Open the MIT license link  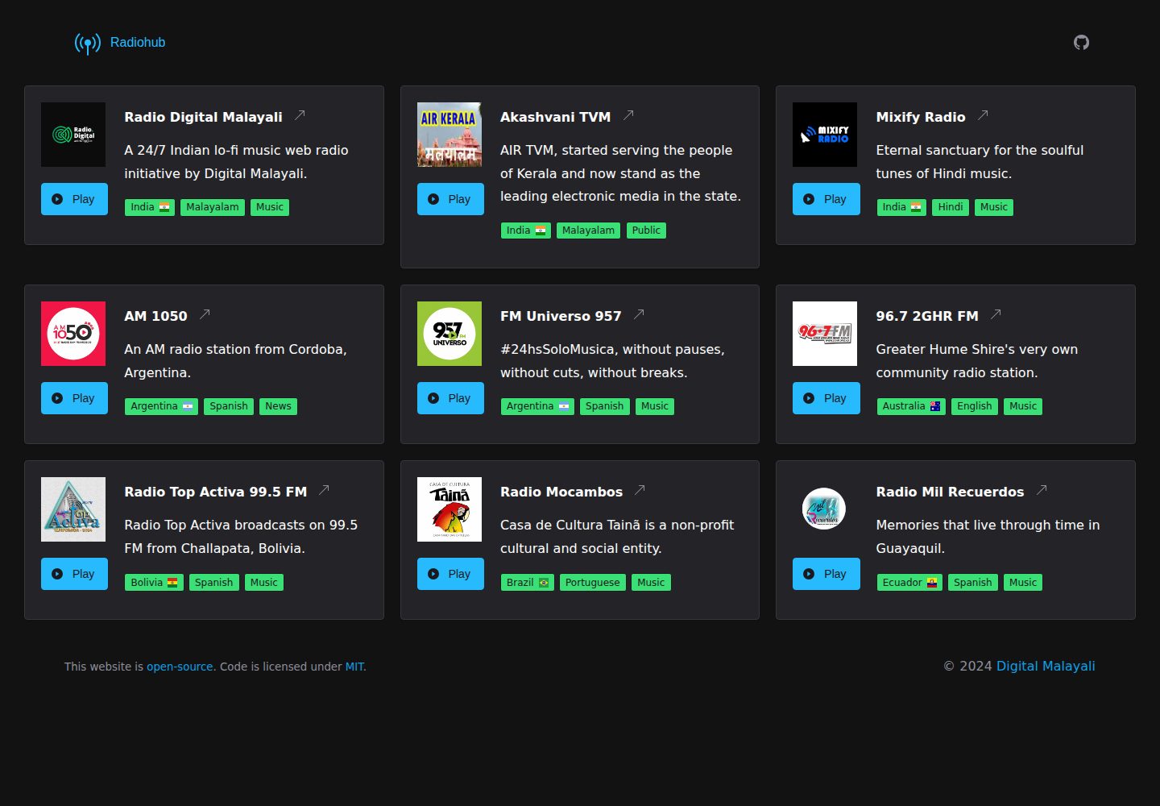354,667
